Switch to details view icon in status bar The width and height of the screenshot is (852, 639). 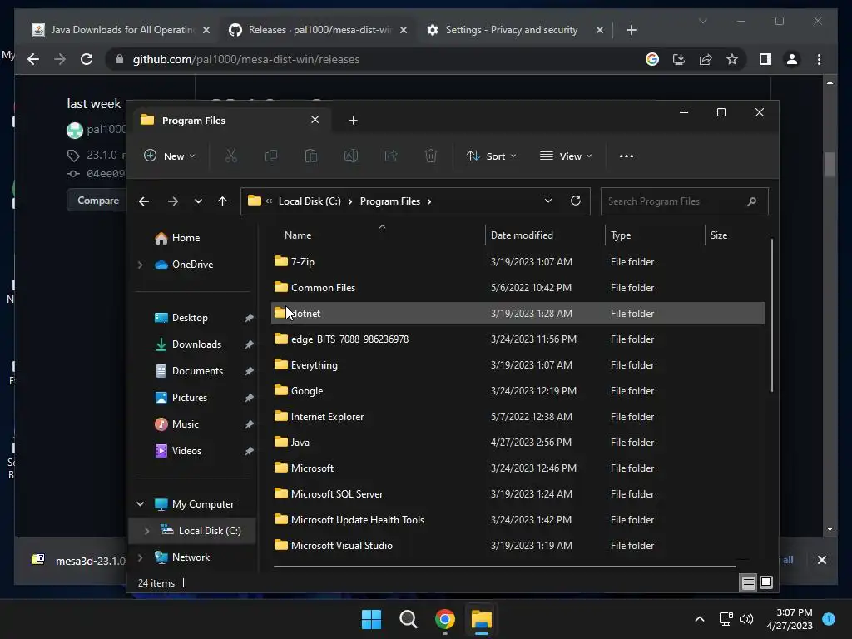pos(748,583)
